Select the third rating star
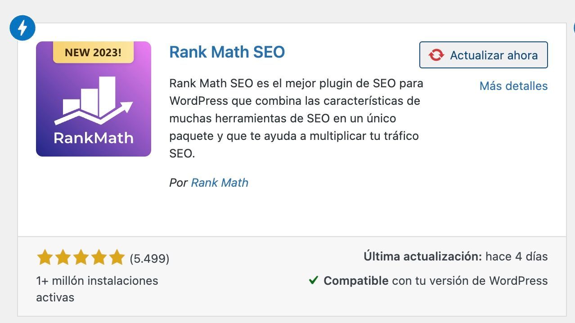The width and height of the screenshot is (575, 323). coord(81,258)
